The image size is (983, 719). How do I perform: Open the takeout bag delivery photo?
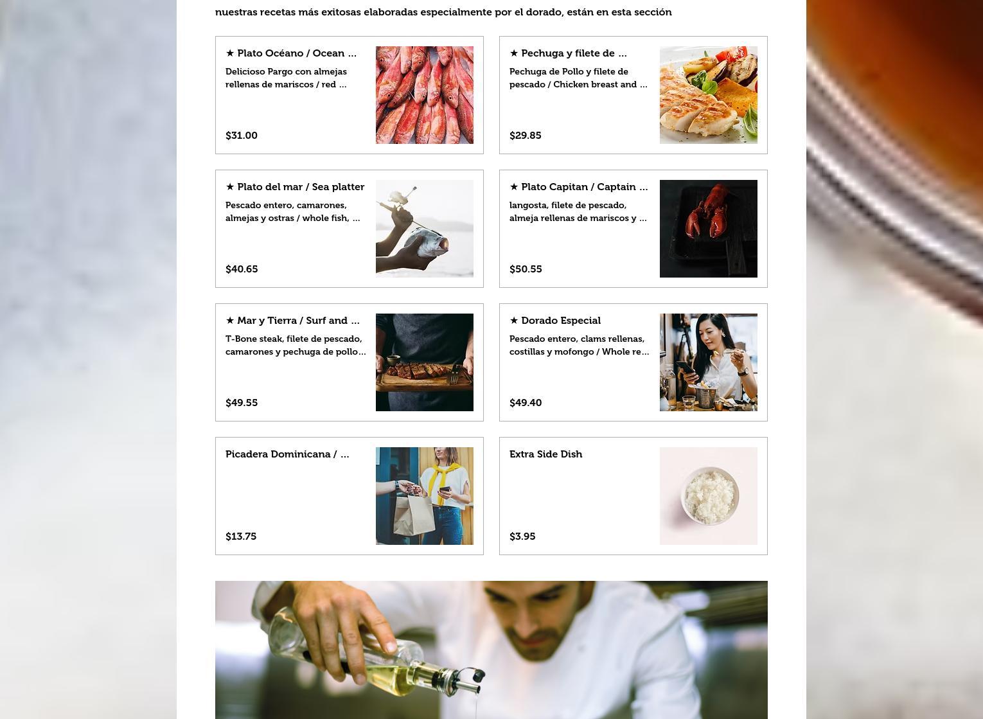(x=425, y=496)
